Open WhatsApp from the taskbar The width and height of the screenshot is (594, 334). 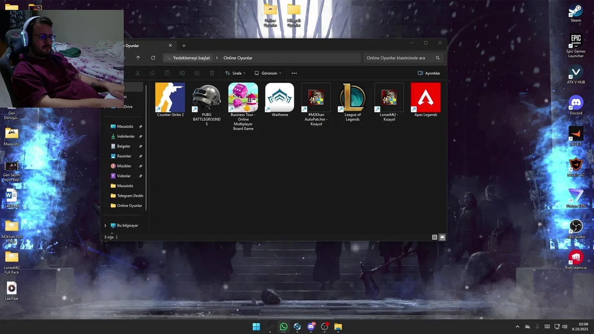pyautogui.click(x=284, y=327)
